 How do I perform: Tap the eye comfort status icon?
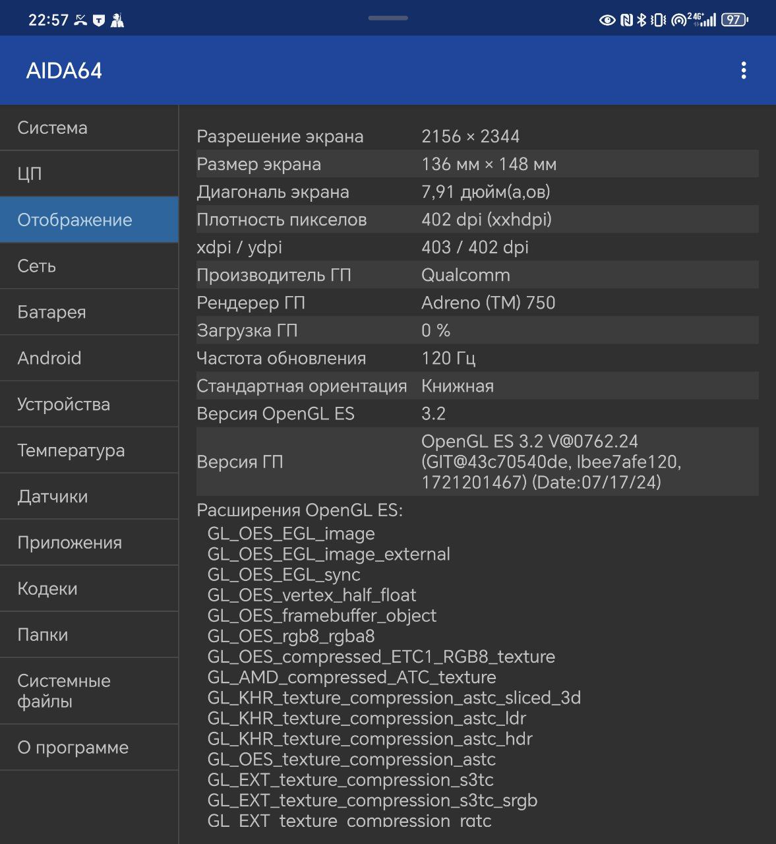(607, 20)
